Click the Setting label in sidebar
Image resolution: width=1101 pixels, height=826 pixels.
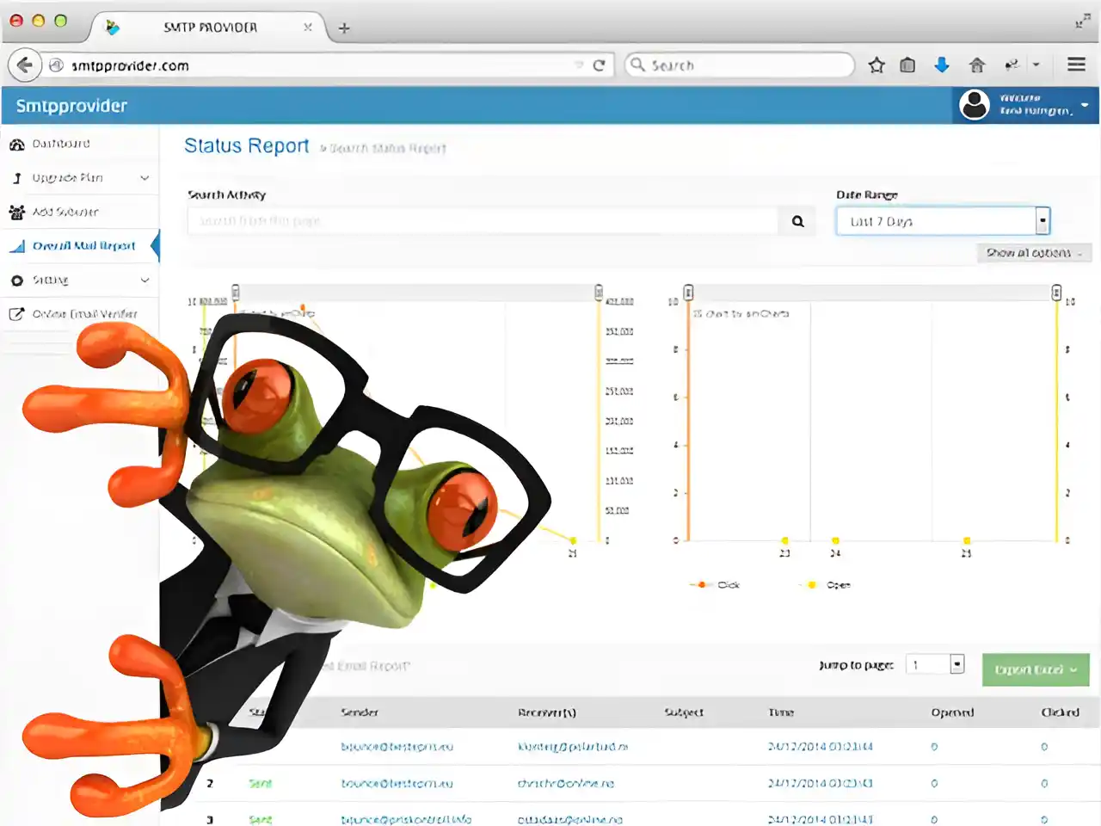[50, 280]
